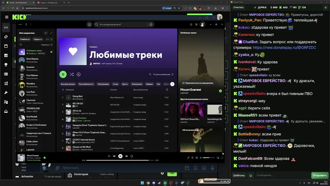
Task: Open Spotify friend activity icon
Action: pyautogui.click(x=196, y=25)
